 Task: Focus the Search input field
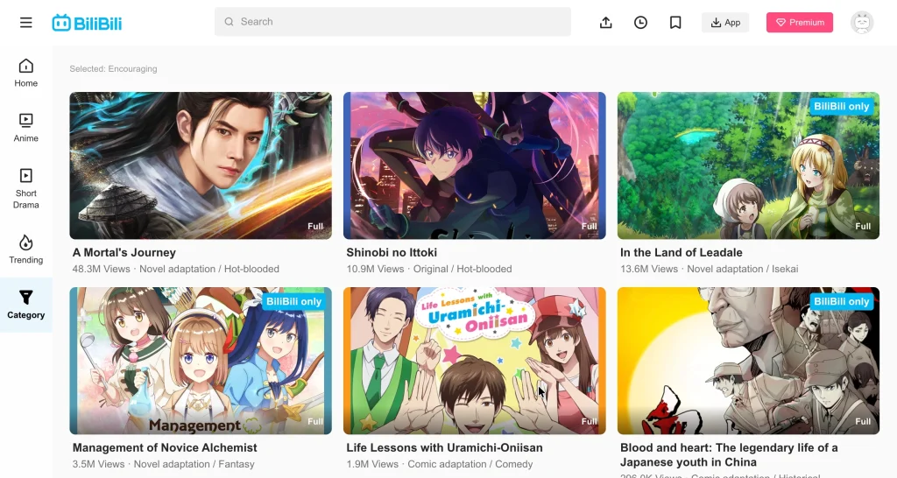tap(392, 22)
